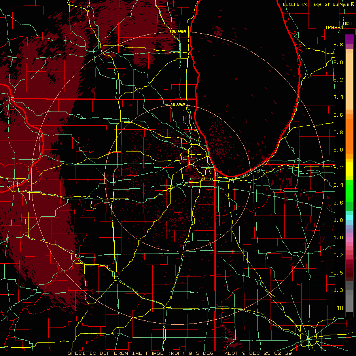
Task: Click the DKD label above the color bar
Action: (x=347, y=23)
